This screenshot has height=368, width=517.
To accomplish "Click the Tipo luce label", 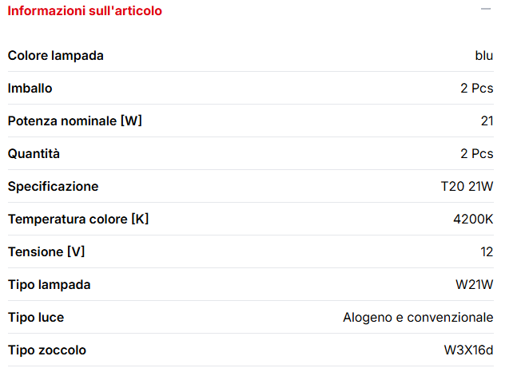I will click(x=36, y=317).
